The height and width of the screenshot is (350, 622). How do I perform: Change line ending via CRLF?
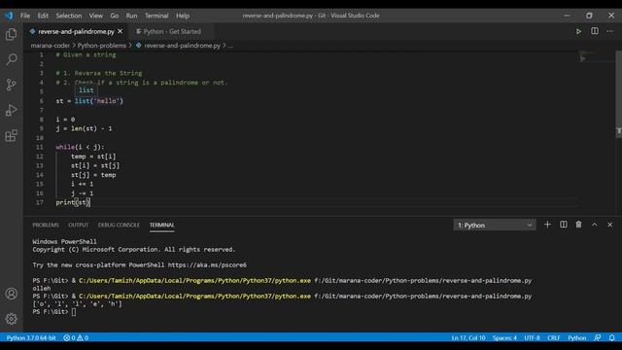pos(553,337)
